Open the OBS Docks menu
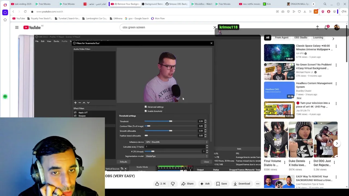Viewport: 349px width, 196px height. tap(56, 41)
